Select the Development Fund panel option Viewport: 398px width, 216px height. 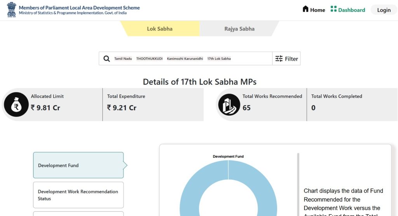point(78,165)
